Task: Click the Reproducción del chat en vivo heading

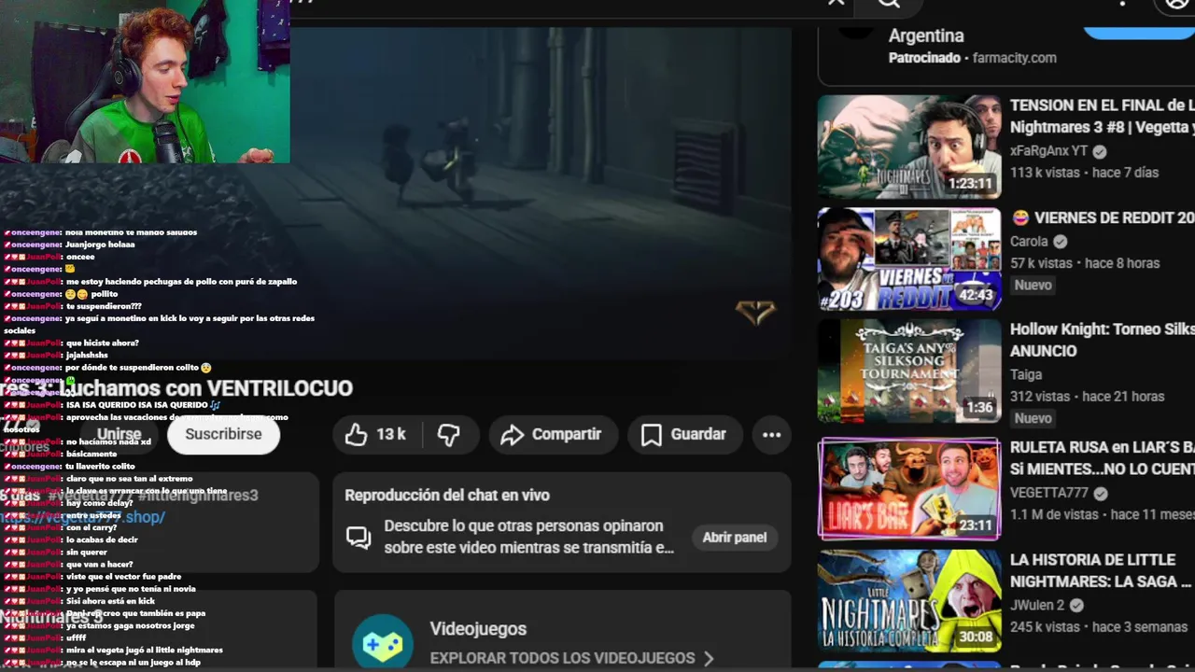Action: pos(447,495)
